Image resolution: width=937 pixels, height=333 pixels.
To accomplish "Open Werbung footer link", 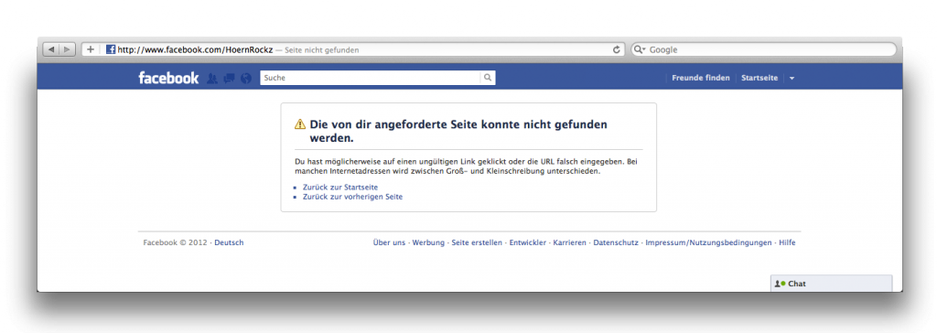I will 428,242.
